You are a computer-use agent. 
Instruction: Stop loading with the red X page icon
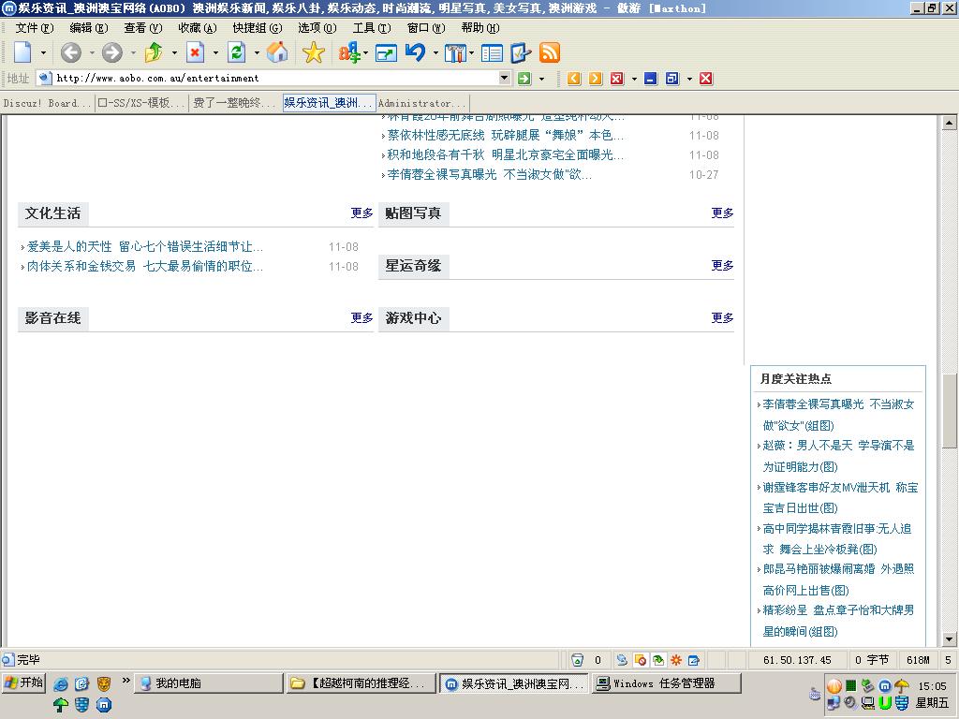(195, 52)
